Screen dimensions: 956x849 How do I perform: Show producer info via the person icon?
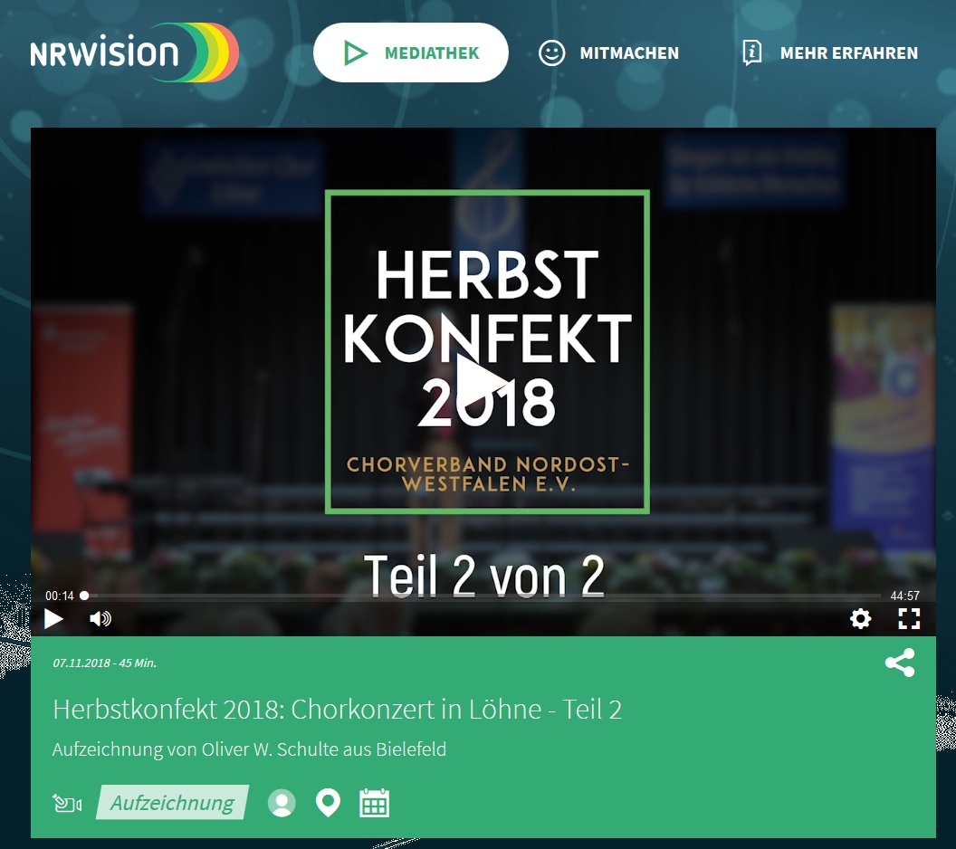[x=282, y=803]
